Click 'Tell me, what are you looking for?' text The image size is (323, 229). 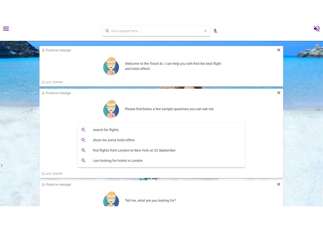[151, 200]
